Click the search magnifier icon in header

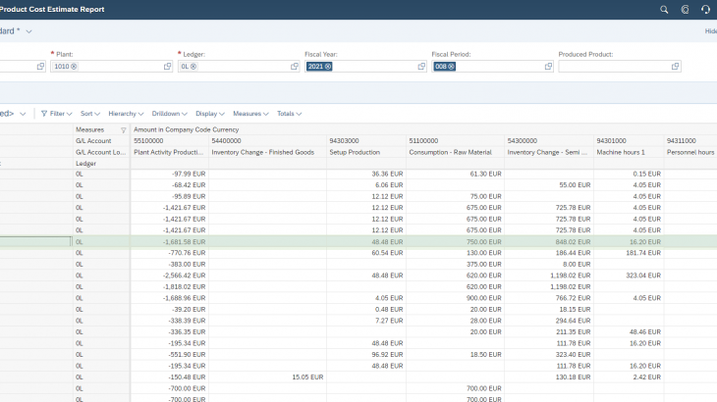664,10
